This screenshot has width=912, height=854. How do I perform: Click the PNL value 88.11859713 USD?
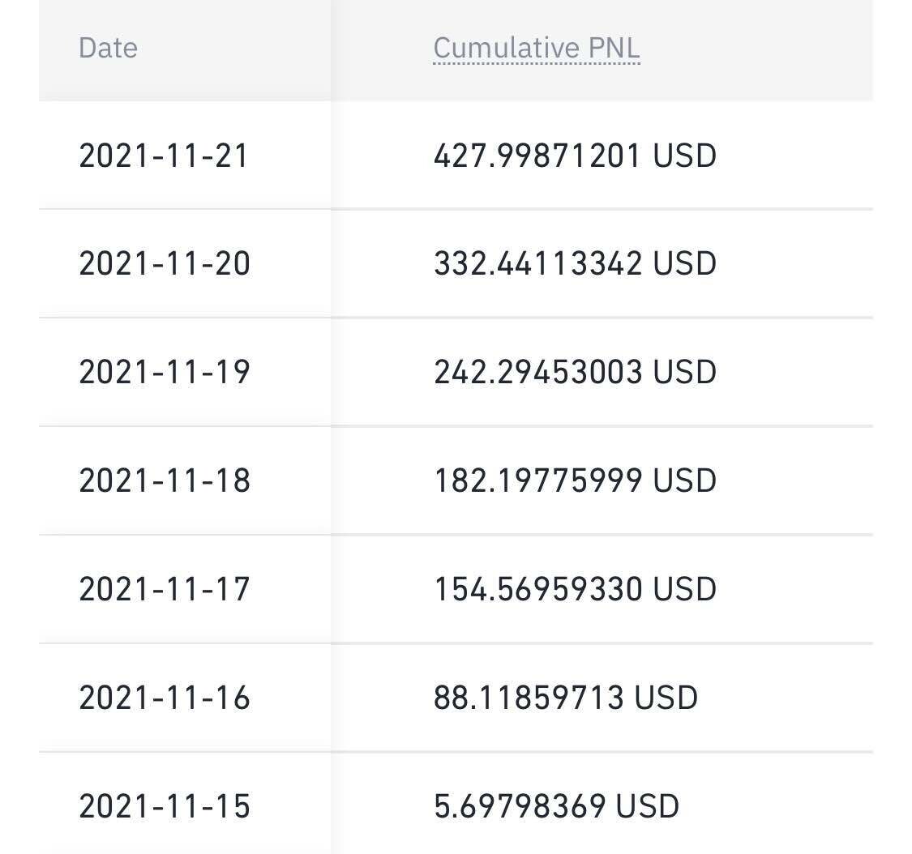point(565,697)
